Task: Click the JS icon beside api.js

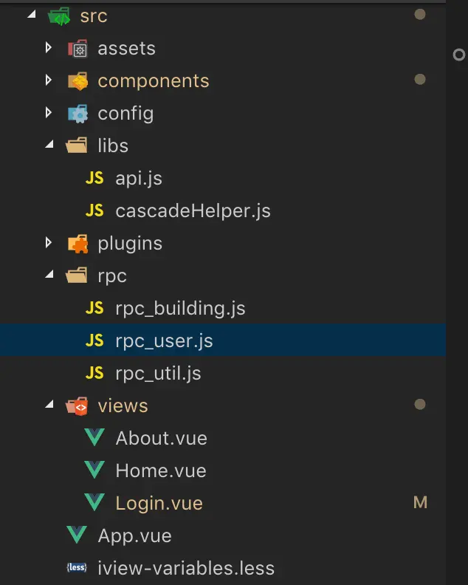Action: coord(94,178)
